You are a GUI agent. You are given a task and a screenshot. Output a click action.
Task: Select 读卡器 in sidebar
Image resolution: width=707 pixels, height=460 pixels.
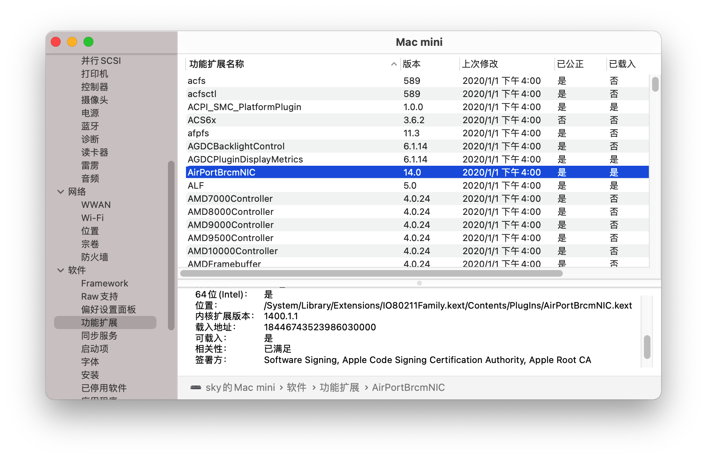pos(95,152)
